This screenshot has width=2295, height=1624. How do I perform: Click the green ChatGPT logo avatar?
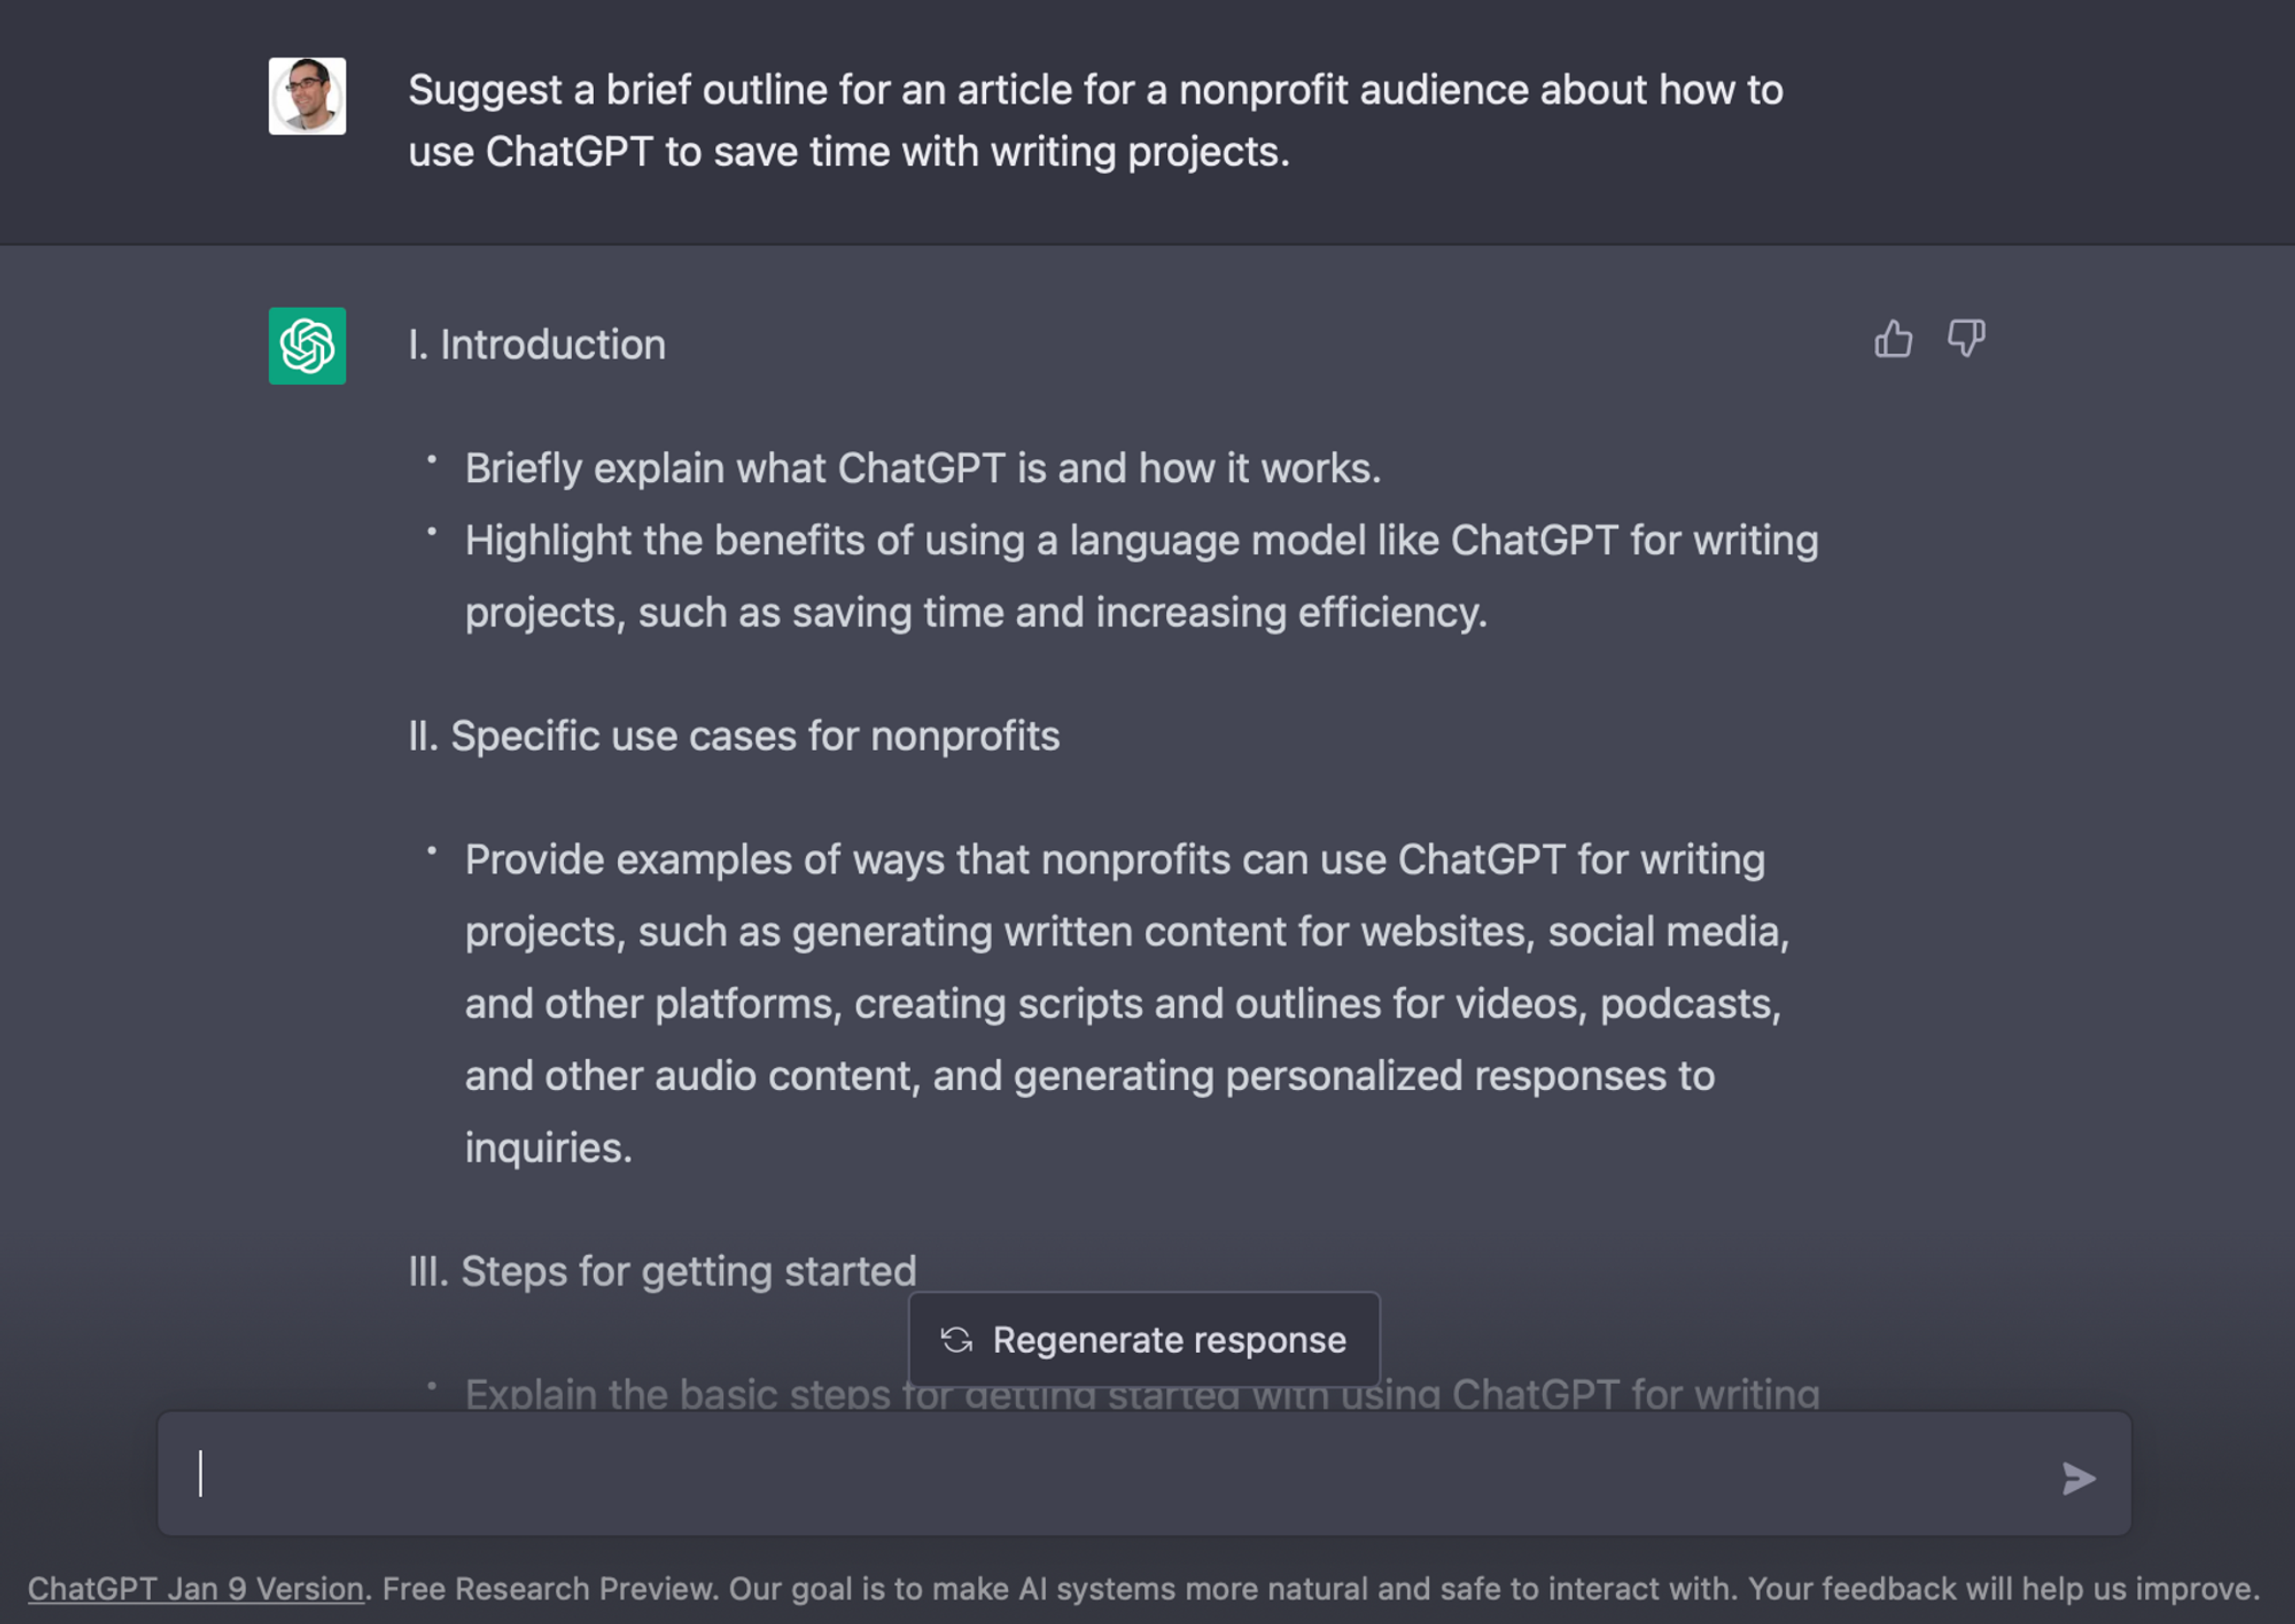[307, 346]
